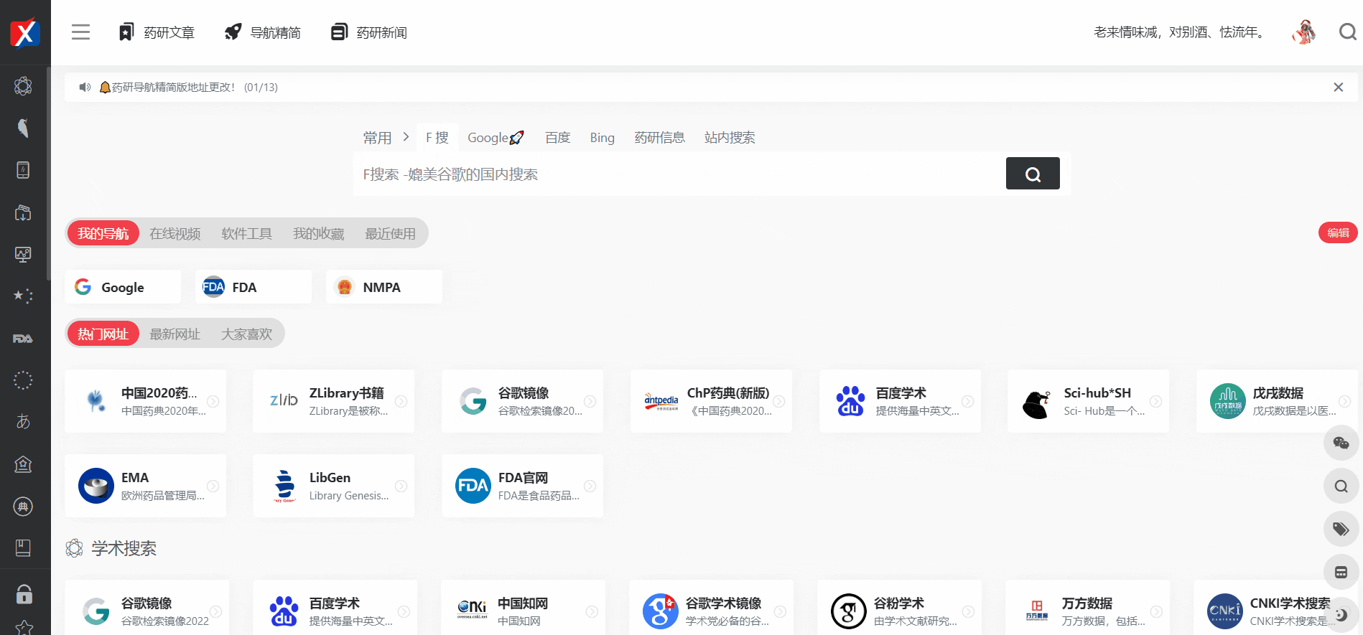Click the user avatar in header
This screenshot has width=1363, height=635.
pos(1303,32)
